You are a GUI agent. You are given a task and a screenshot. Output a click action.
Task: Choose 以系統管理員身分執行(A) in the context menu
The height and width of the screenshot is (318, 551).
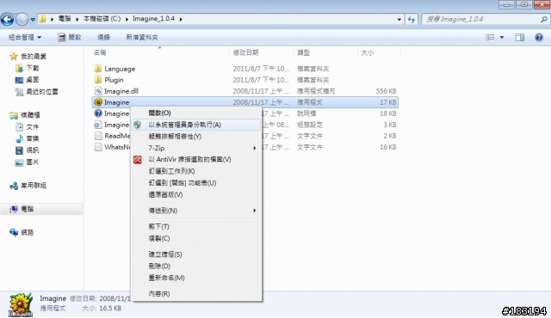(x=196, y=125)
